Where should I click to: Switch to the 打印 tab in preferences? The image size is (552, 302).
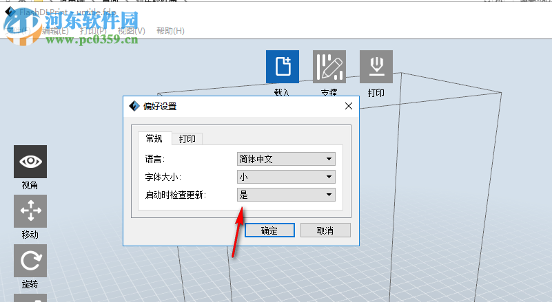pos(187,139)
